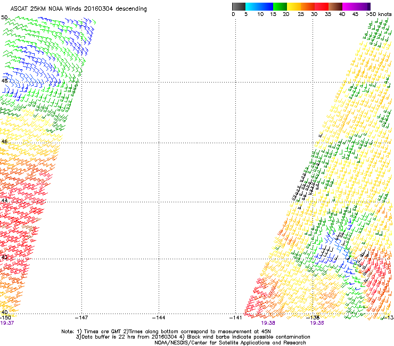Pick the red 30-35 knots legend segment
The height and width of the screenshot is (346, 394).
[x=322, y=6]
